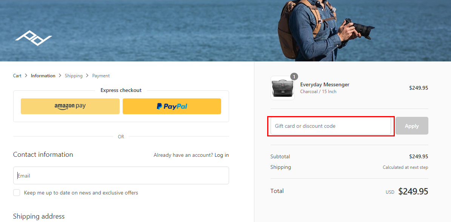This screenshot has height=222, width=451.
Task: Jump to the Payment breadcrumb step
Action: [101, 76]
